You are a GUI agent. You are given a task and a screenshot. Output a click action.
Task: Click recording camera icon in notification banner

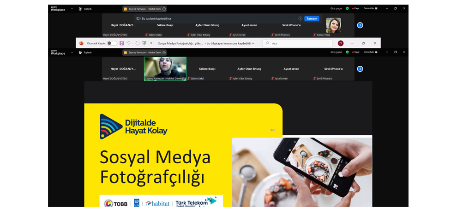pos(138,18)
